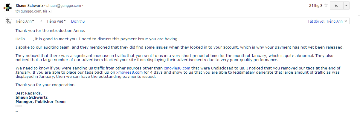The image size is (360, 113).
Task: Click the email date 21 thg 3
Action: [315, 6]
